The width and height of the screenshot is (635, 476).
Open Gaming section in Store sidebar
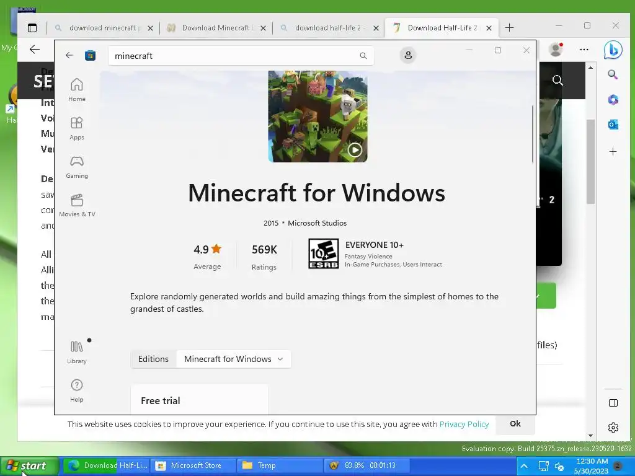coord(76,167)
